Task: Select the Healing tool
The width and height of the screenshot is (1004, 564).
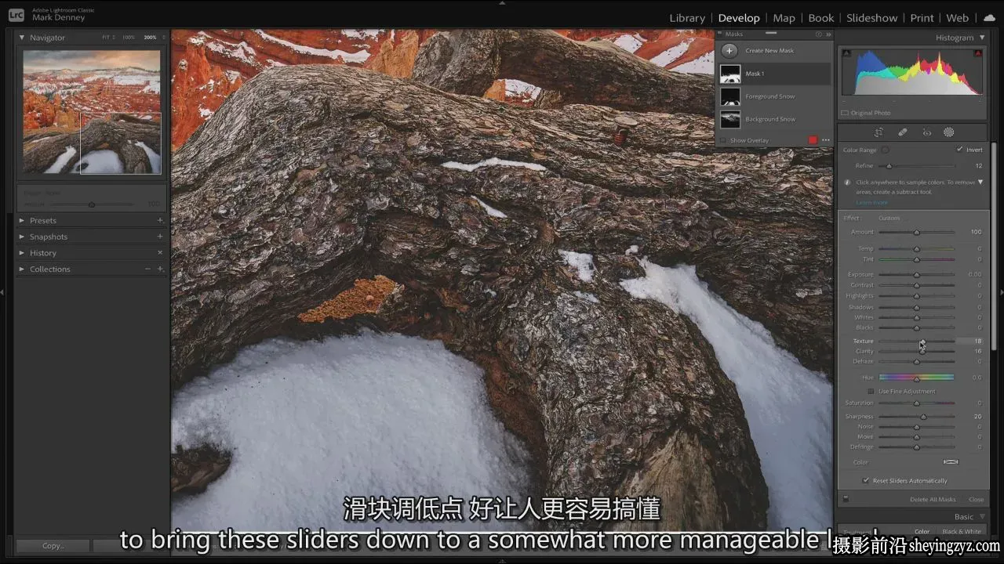Action: [x=903, y=132]
